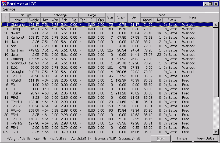Click the # column header

5,17
